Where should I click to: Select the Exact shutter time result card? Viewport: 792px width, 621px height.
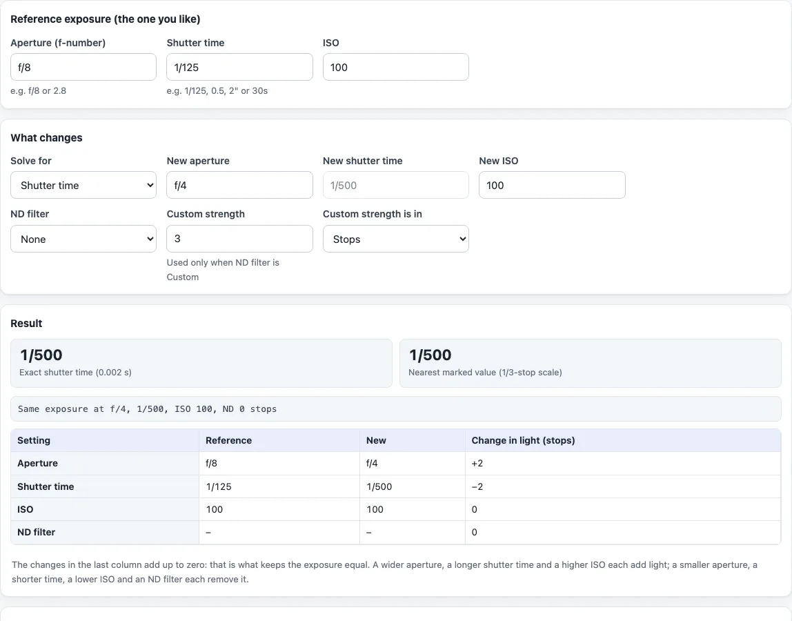tap(201, 364)
